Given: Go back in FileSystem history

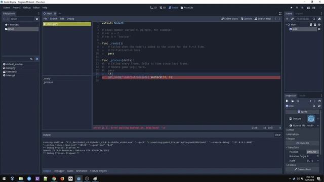Looking at the screenshot, I should click(x=4, y=19).
